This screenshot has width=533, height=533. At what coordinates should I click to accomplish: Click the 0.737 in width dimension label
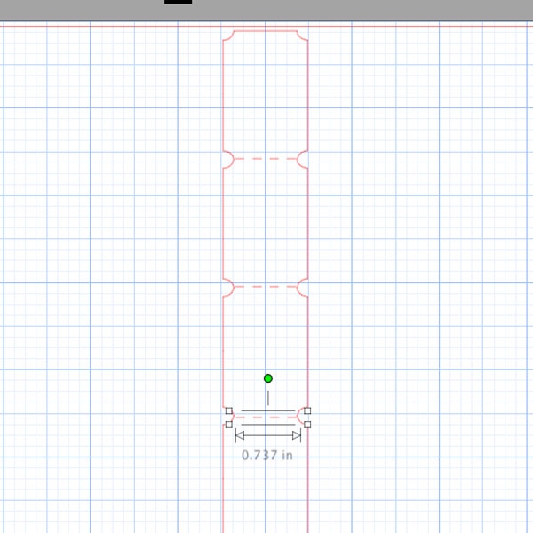pyautogui.click(x=267, y=456)
